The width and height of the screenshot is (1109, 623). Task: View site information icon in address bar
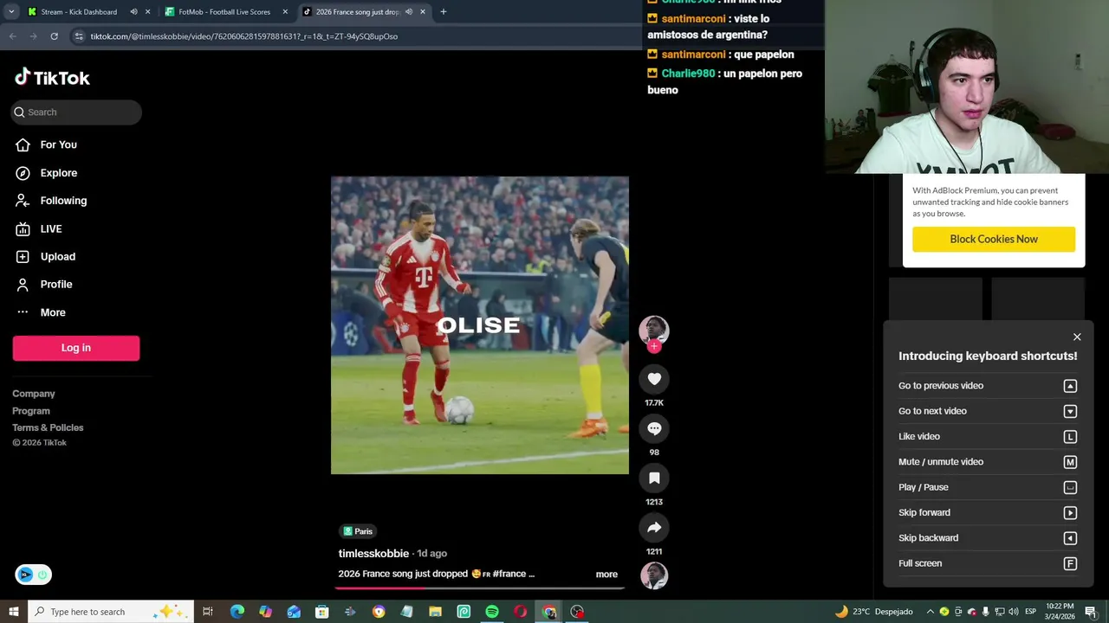coord(79,36)
